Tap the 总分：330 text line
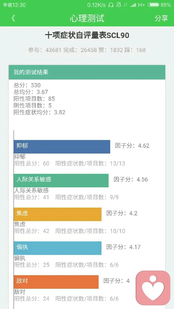This screenshot has width=174, height=309. coord(27,85)
